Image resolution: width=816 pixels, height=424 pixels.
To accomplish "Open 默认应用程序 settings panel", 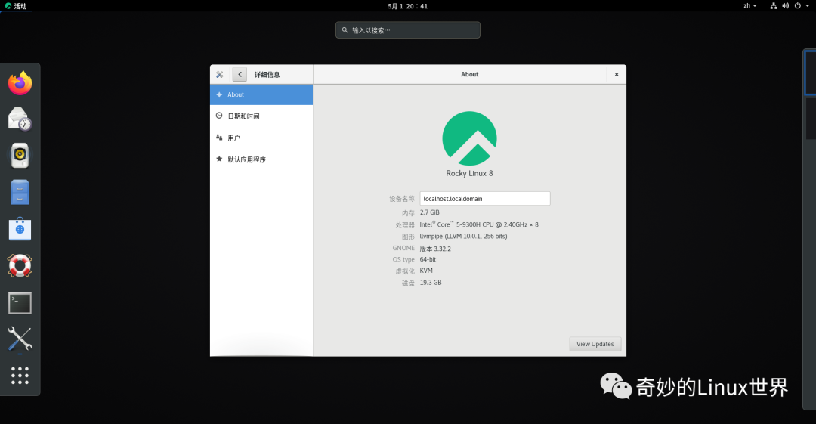I will click(261, 159).
